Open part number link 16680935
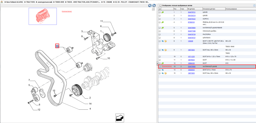Viewport: 256px width, 123px height. (x=191, y=70)
